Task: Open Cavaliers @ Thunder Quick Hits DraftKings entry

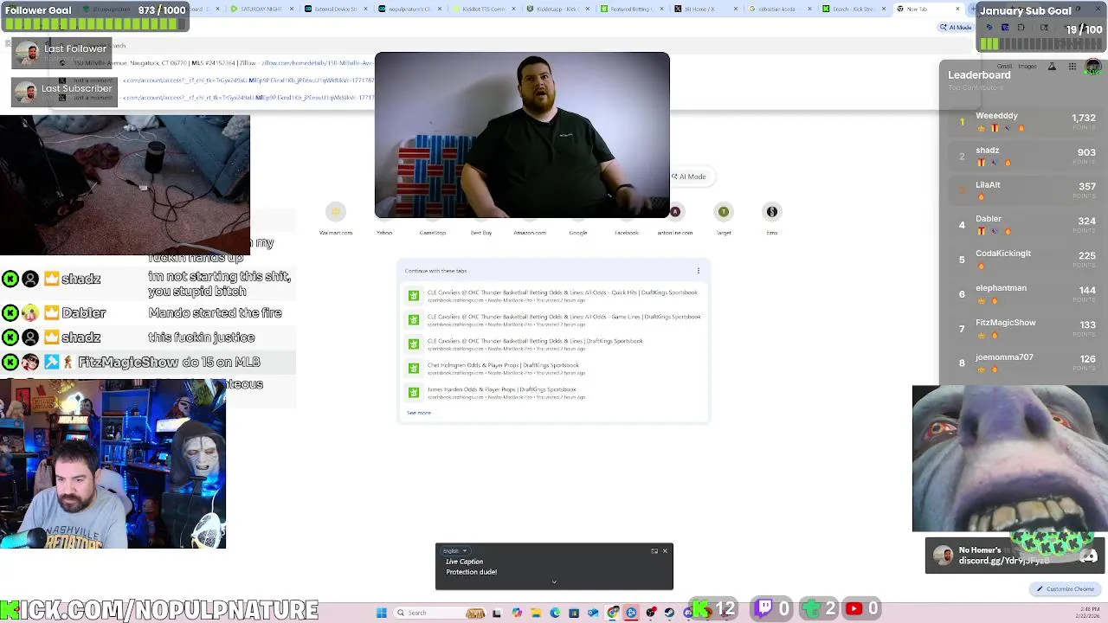Action: [x=554, y=296]
